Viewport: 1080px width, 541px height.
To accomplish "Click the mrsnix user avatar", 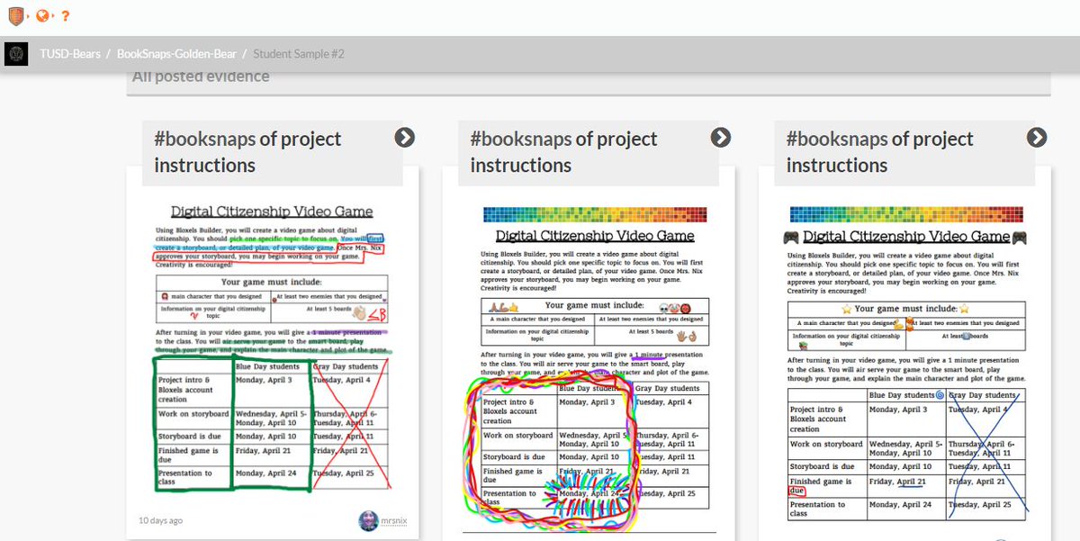I will (x=368, y=520).
